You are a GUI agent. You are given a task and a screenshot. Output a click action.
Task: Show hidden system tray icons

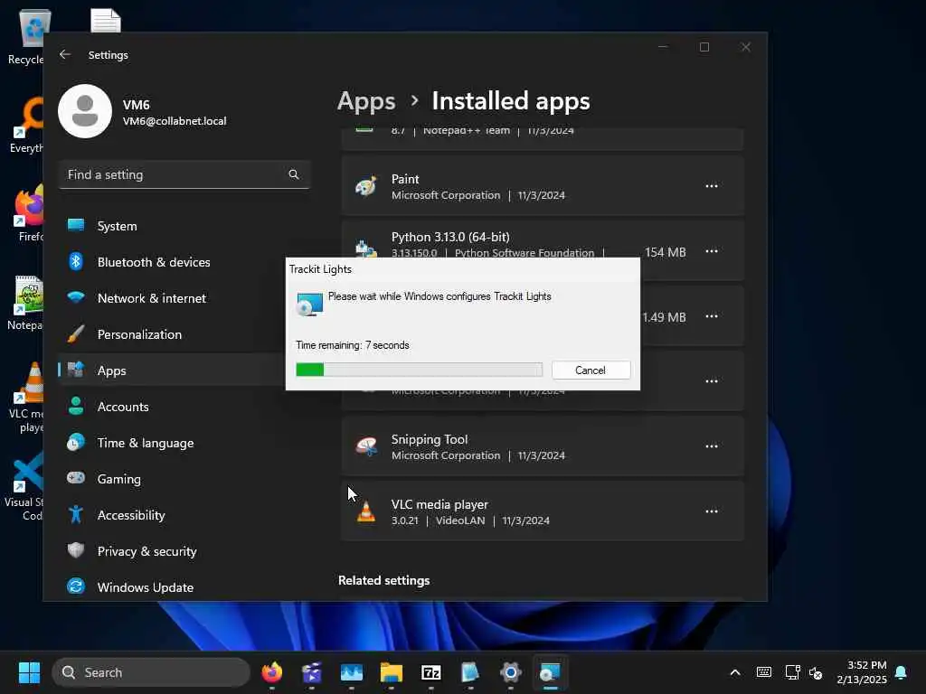pos(735,672)
